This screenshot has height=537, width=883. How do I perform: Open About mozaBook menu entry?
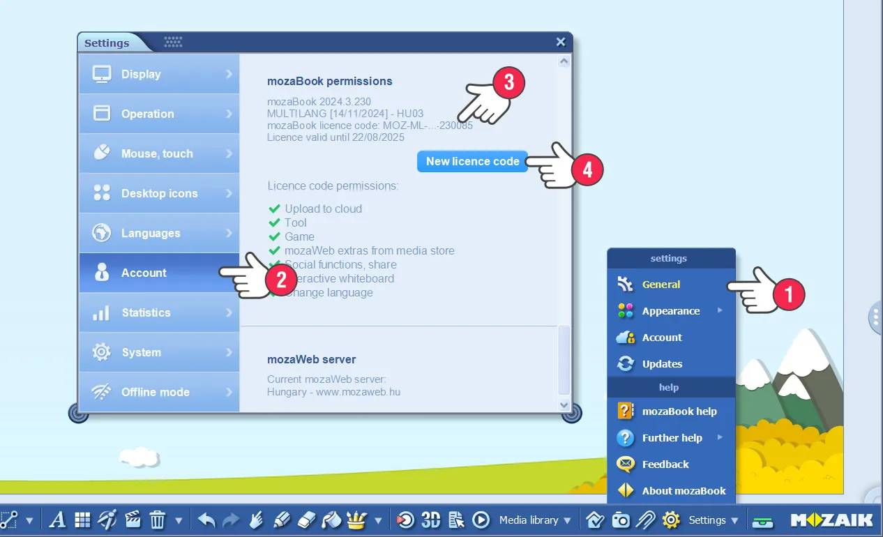(684, 491)
